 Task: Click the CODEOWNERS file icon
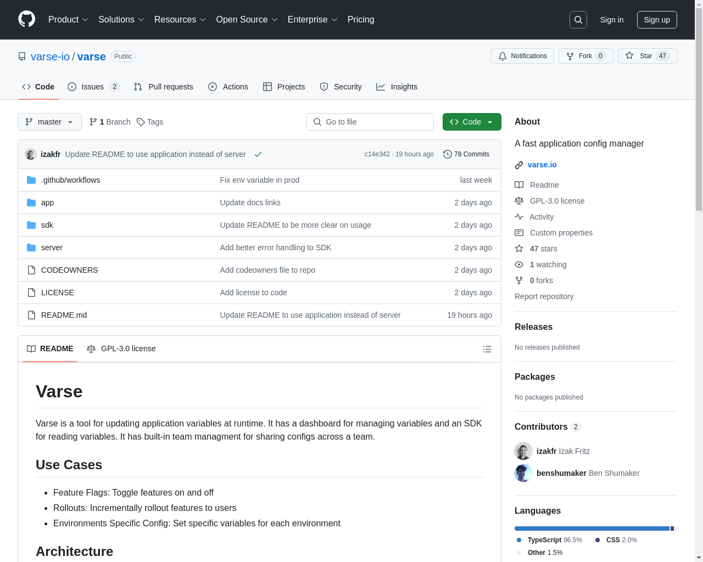click(31, 270)
